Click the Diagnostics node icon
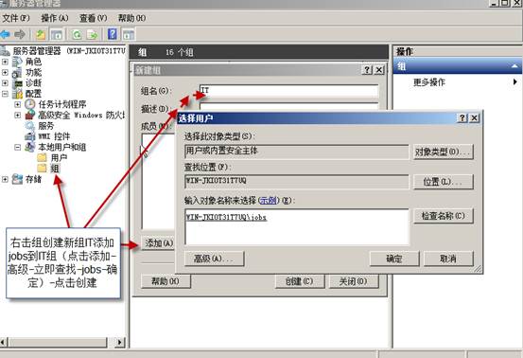The image size is (523, 358). (x=17, y=83)
